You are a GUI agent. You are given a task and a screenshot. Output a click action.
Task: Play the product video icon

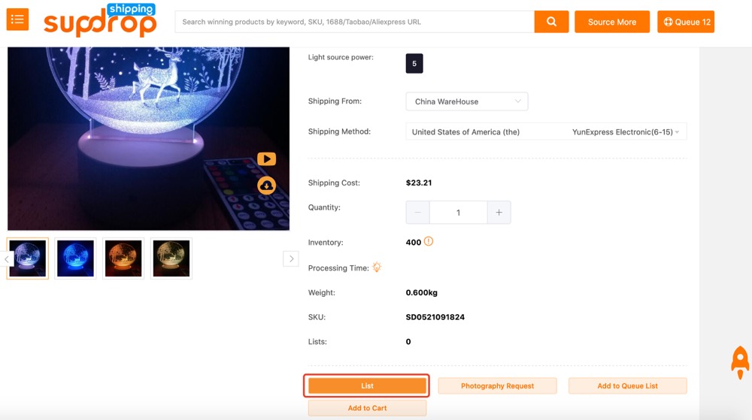point(267,159)
